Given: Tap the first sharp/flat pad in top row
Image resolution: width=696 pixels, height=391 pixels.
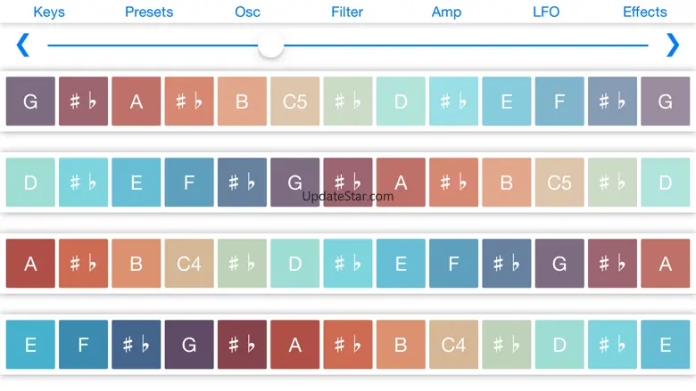Looking at the screenshot, I should [84, 102].
